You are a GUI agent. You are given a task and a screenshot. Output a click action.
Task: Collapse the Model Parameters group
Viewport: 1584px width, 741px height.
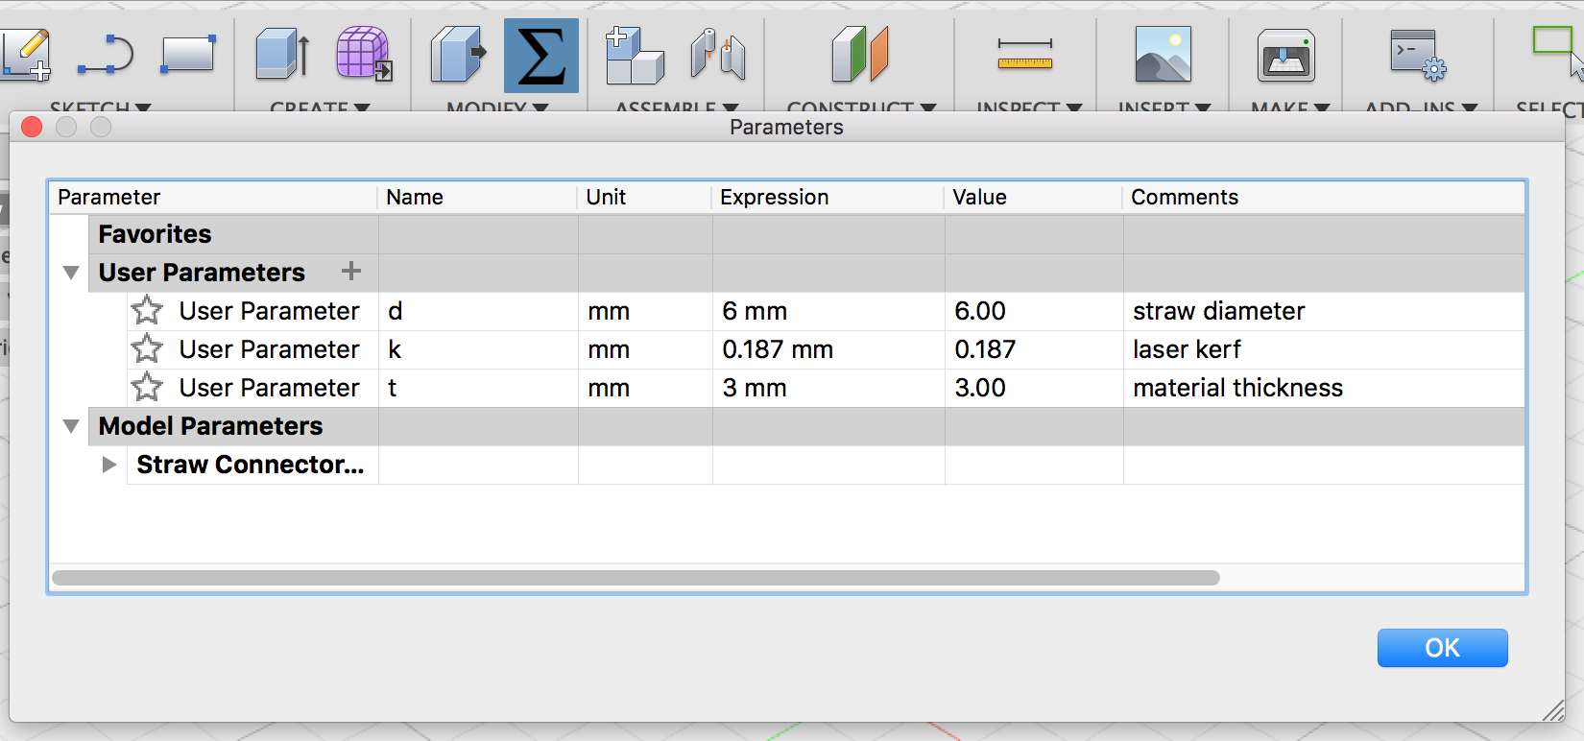pos(71,426)
